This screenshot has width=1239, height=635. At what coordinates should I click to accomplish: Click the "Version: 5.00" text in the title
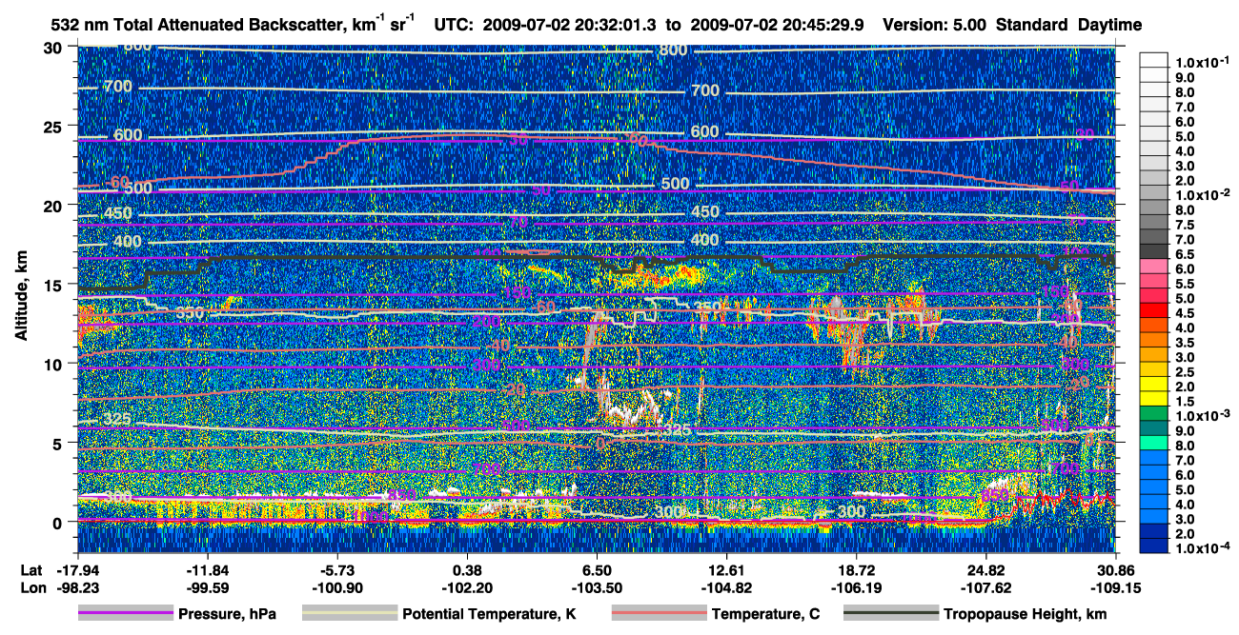coord(936,24)
